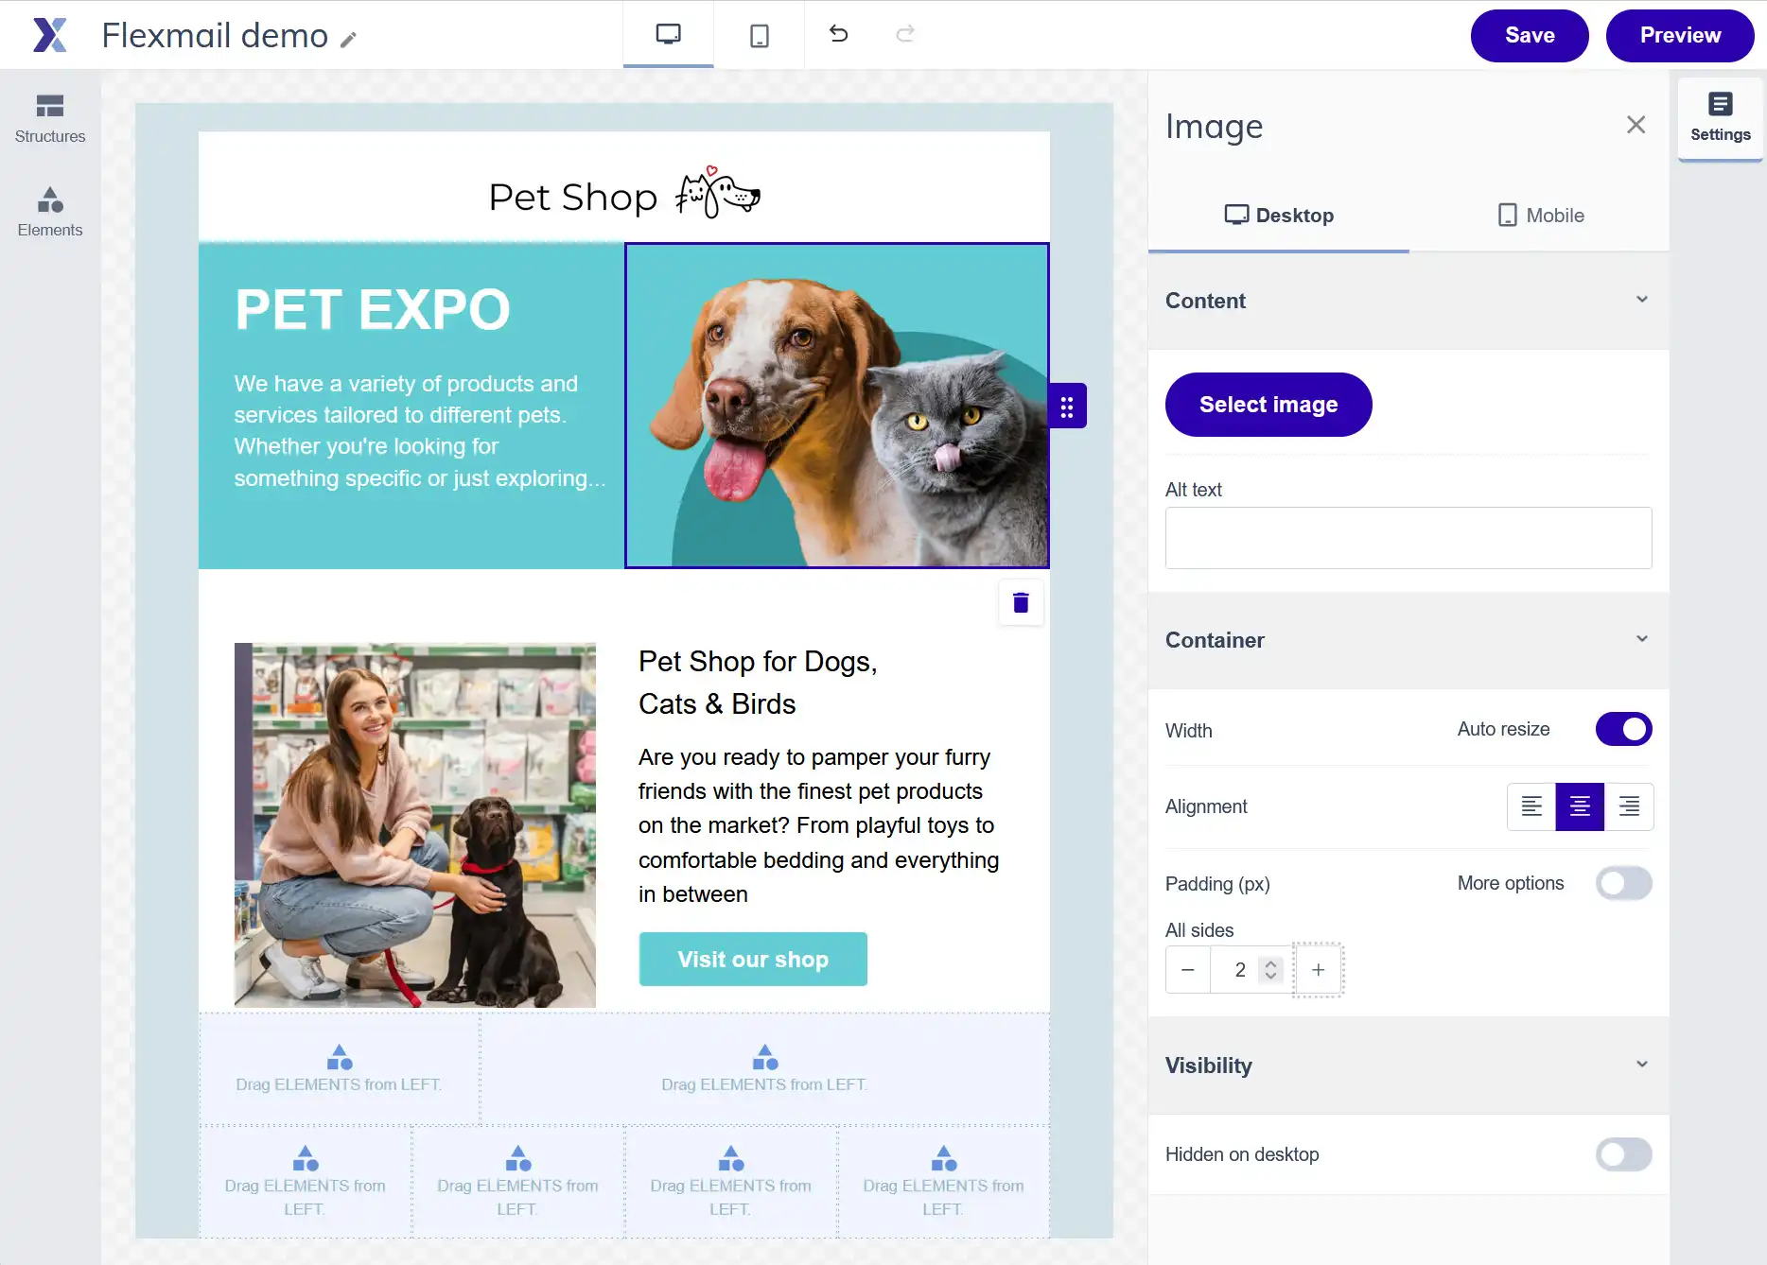
Task: Turn on Hidden on desktop
Action: click(1623, 1154)
